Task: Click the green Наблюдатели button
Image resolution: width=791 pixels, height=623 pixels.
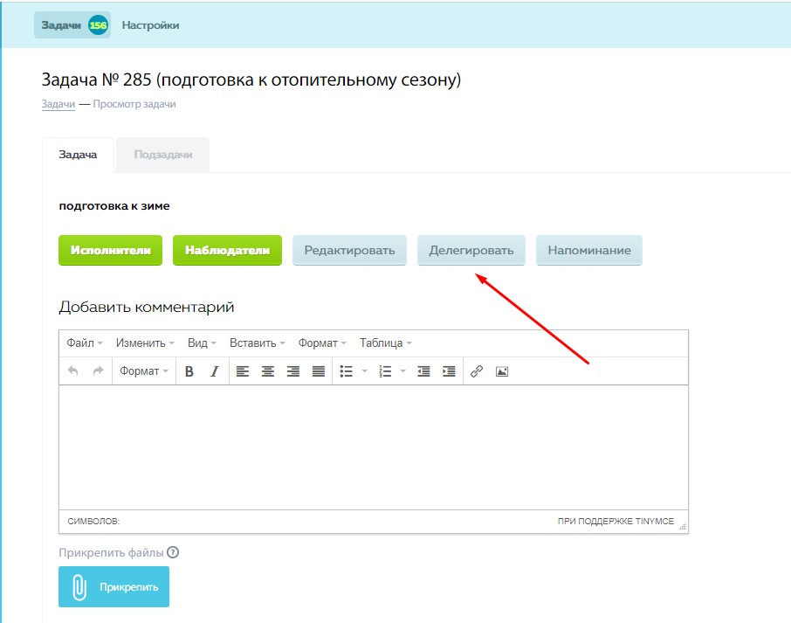Action: pos(227,250)
